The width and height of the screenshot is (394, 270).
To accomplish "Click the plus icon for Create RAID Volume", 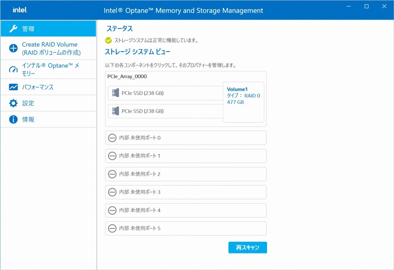I will 13,48.
